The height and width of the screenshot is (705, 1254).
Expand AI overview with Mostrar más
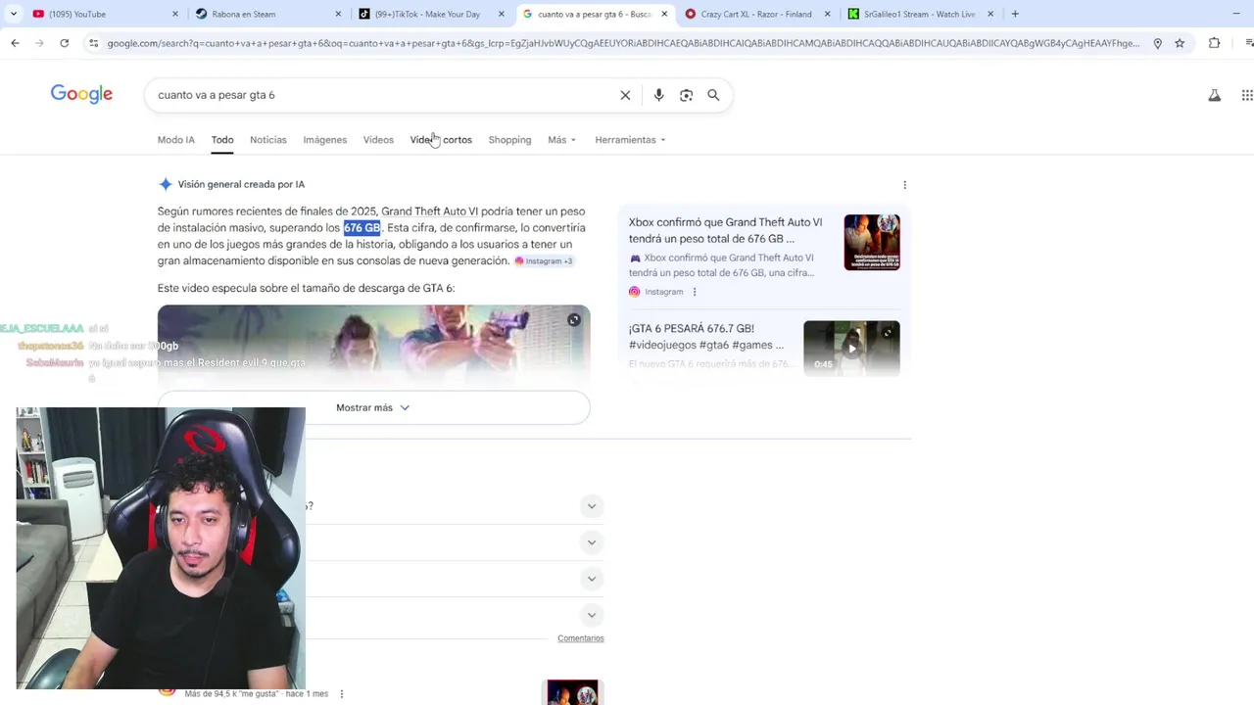[373, 407]
